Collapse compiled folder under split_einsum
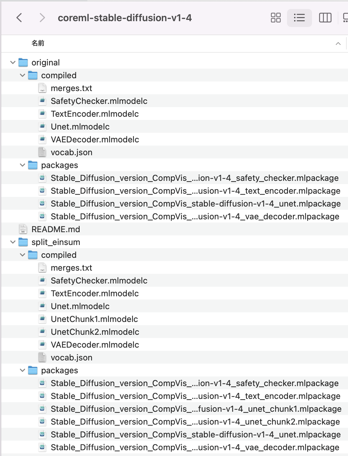Viewport: 348px width, 456px height. click(x=22, y=255)
